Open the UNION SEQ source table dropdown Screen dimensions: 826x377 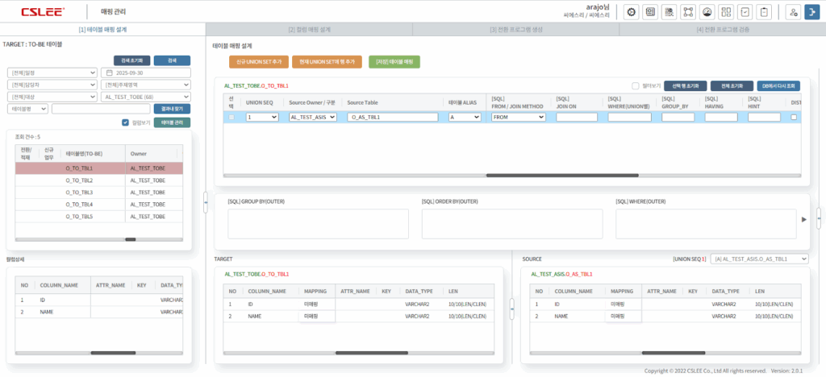[x=758, y=259]
